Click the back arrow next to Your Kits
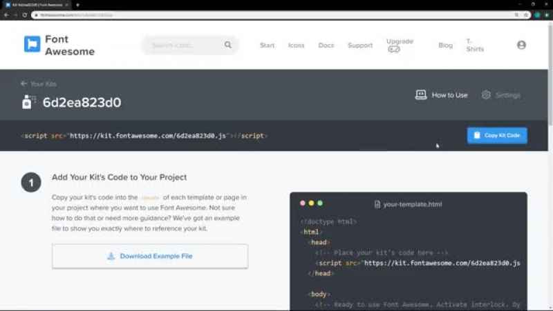The width and height of the screenshot is (553, 311). coord(24,83)
